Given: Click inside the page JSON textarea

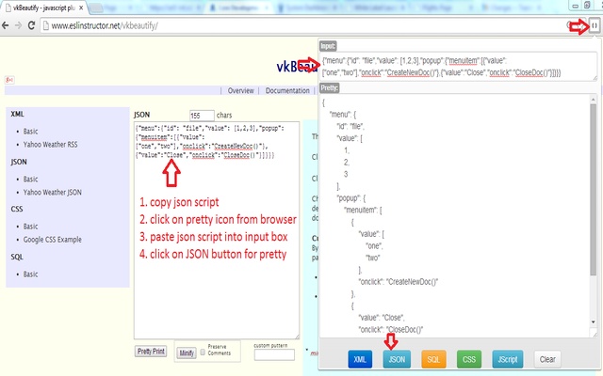Looking at the screenshot, I should (x=217, y=230).
